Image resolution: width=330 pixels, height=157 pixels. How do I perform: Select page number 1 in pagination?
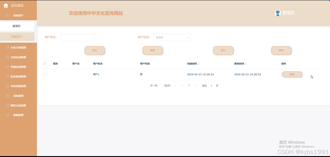tap(189, 86)
